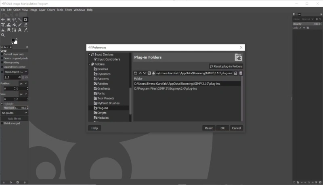Viewport: 323px width, 185px height.
Task: Open the Colors menu
Action: (x=51, y=10)
